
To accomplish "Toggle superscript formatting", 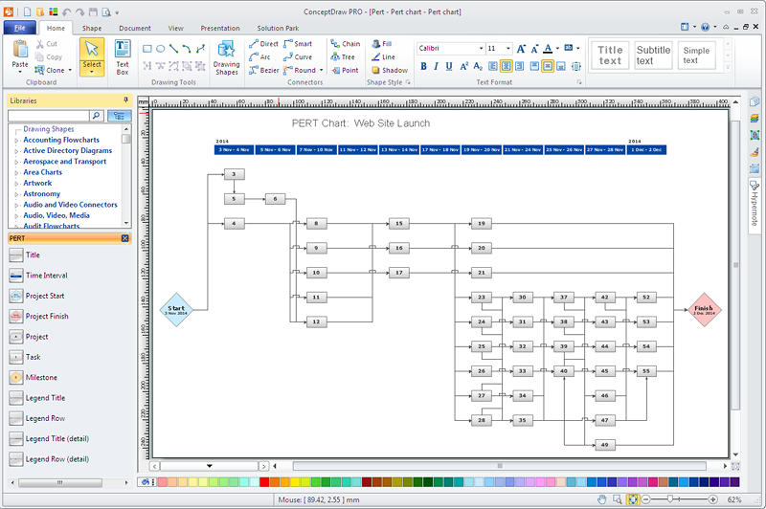I will [x=463, y=66].
